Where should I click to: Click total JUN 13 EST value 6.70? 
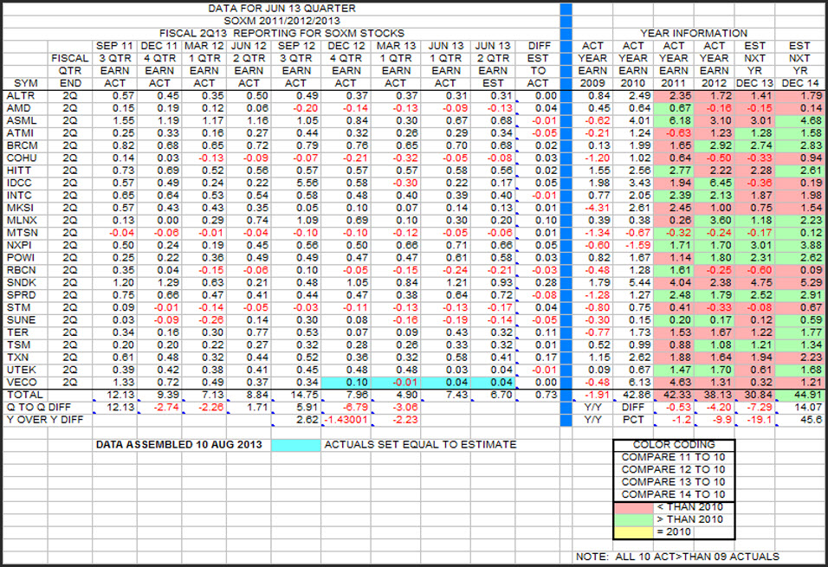(493, 395)
